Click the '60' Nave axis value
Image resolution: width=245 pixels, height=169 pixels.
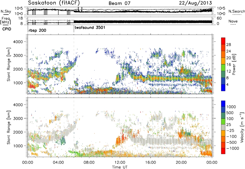(219, 18)
